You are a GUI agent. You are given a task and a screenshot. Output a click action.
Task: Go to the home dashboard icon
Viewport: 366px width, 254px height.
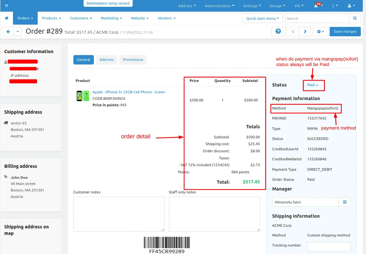[6, 18]
